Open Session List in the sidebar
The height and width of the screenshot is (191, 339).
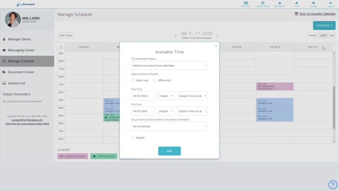coord(27,83)
